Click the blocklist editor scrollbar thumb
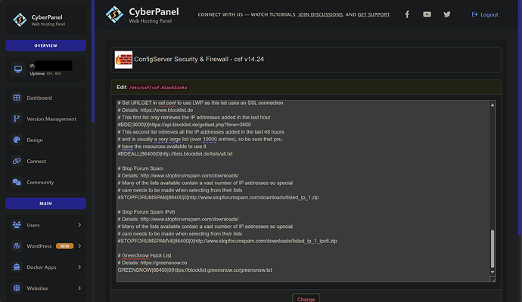The height and width of the screenshot is (302, 522). (492, 248)
